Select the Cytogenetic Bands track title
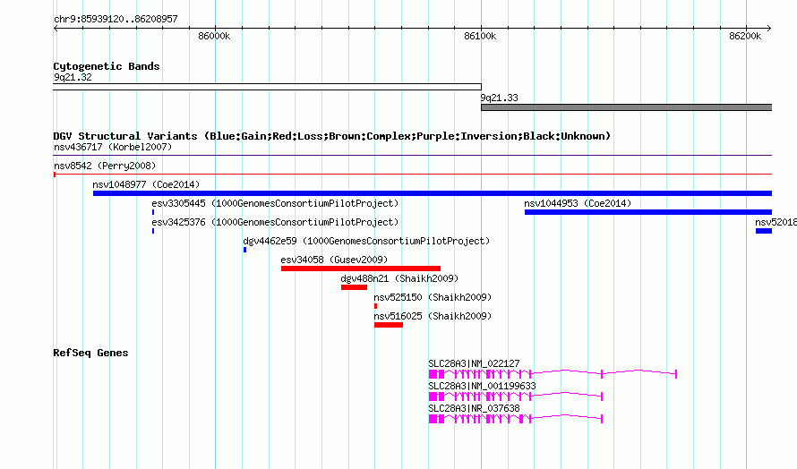Image resolution: width=797 pixels, height=469 pixels. point(107,66)
